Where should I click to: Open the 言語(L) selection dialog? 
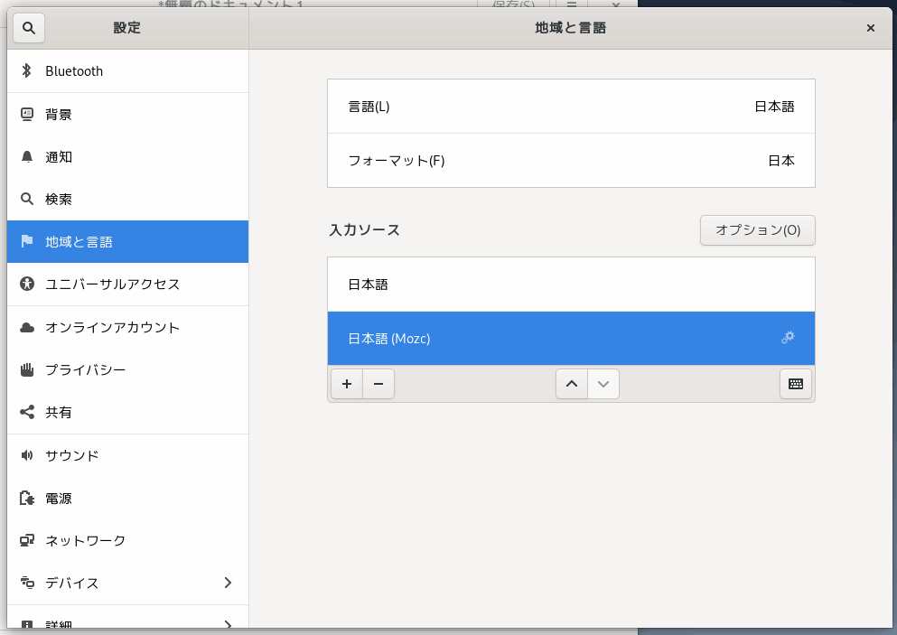coord(571,106)
